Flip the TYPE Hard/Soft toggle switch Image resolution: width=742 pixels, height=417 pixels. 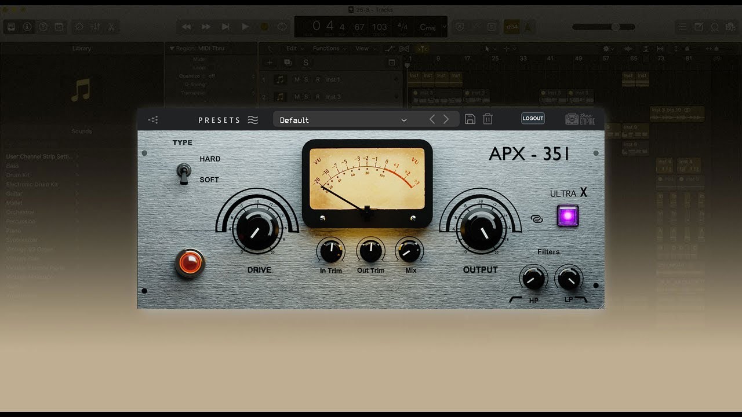[x=184, y=174]
